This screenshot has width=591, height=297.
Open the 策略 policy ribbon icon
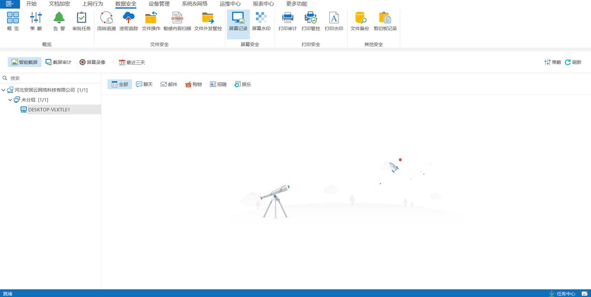[x=36, y=22]
